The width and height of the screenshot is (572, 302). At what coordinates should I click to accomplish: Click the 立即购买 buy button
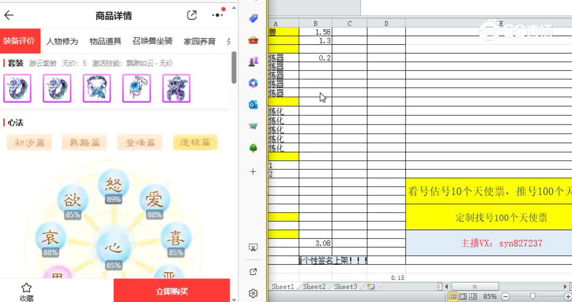(172, 291)
